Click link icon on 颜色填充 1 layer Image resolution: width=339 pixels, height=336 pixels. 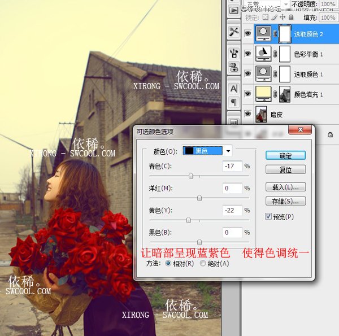click(275, 94)
